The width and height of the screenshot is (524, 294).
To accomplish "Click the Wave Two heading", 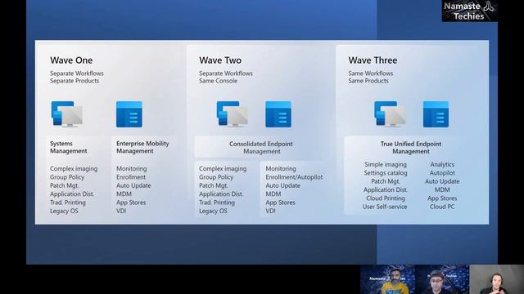I will (220, 60).
